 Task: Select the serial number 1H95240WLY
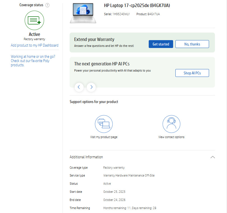pyautogui.click(x=121, y=14)
